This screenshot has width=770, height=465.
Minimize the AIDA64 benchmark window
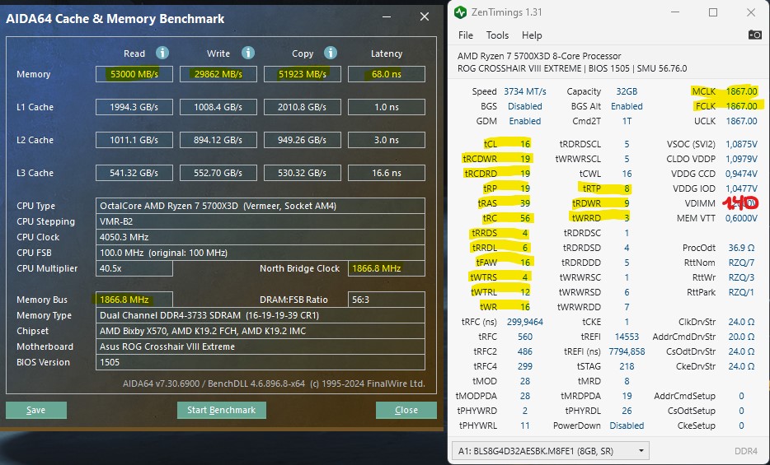coord(387,17)
